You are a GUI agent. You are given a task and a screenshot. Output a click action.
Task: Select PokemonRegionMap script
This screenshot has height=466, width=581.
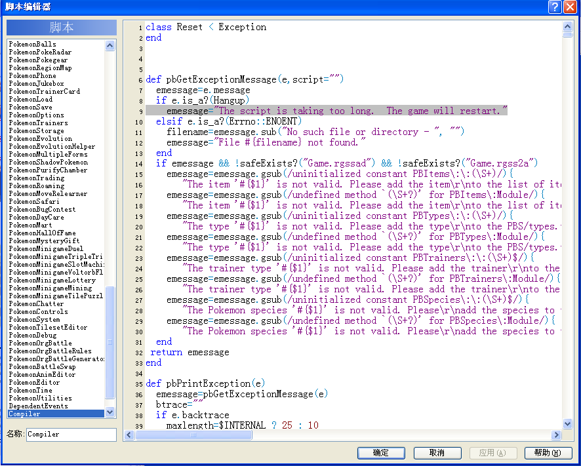pyautogui.click(x=40, y=68)
